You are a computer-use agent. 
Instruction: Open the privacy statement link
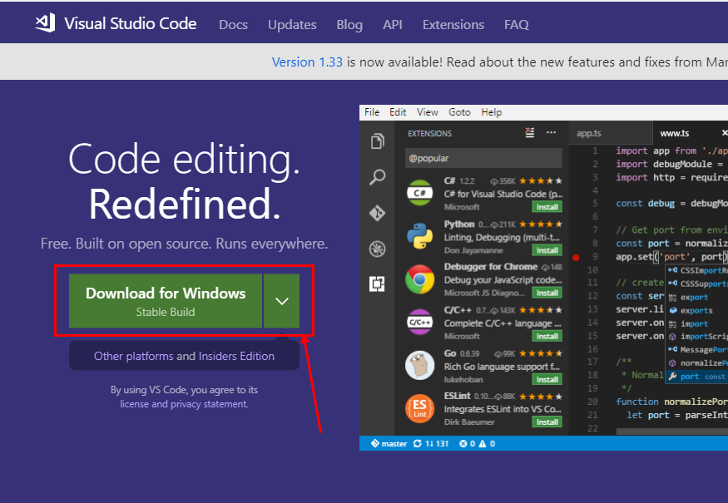(x=209, y=404)
